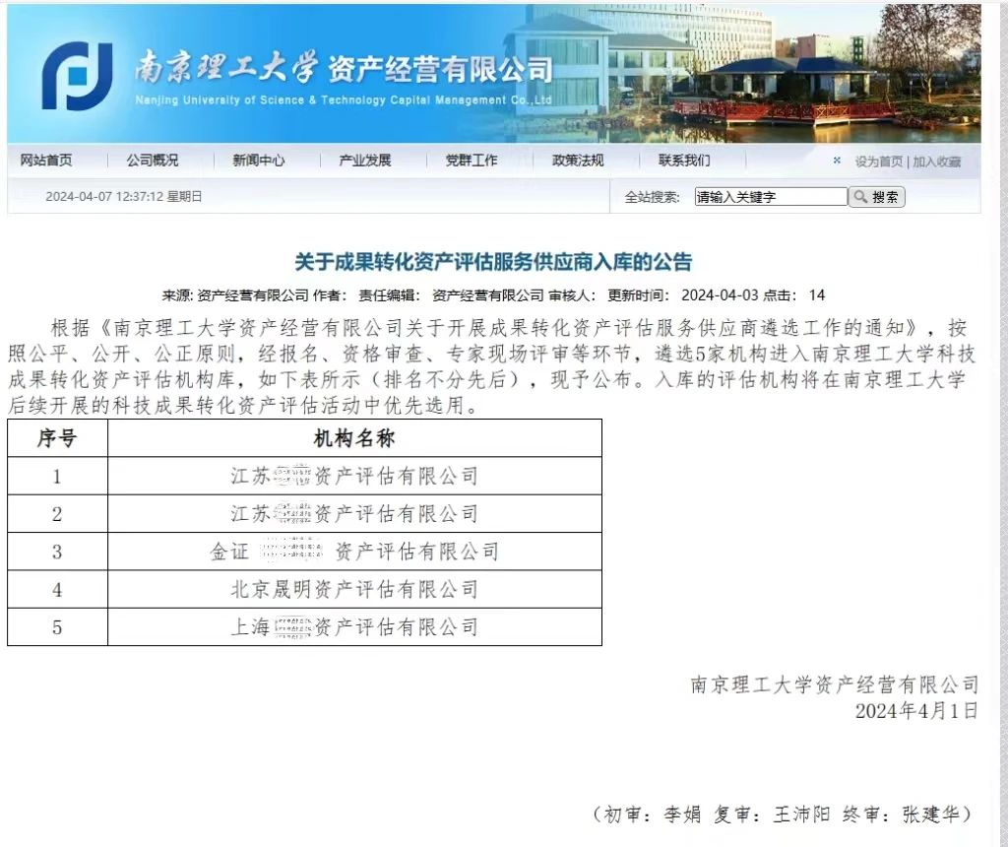Click the signature 南京理工大学资产经营有限公司
The height and width of the screenshot is (847, 1008).
pos(835,684)
